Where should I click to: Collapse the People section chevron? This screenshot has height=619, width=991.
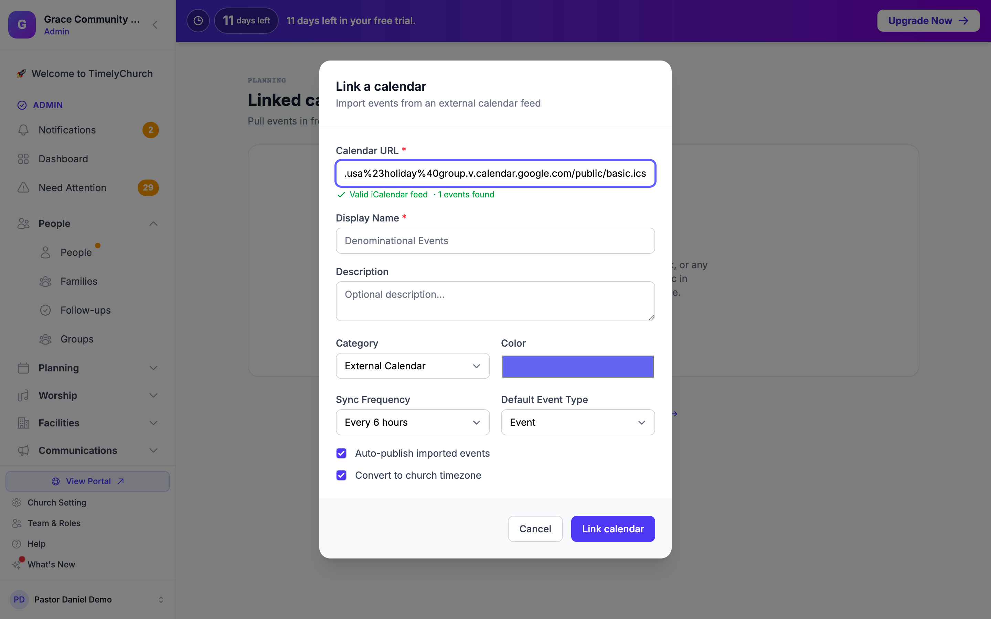[153, 224]
